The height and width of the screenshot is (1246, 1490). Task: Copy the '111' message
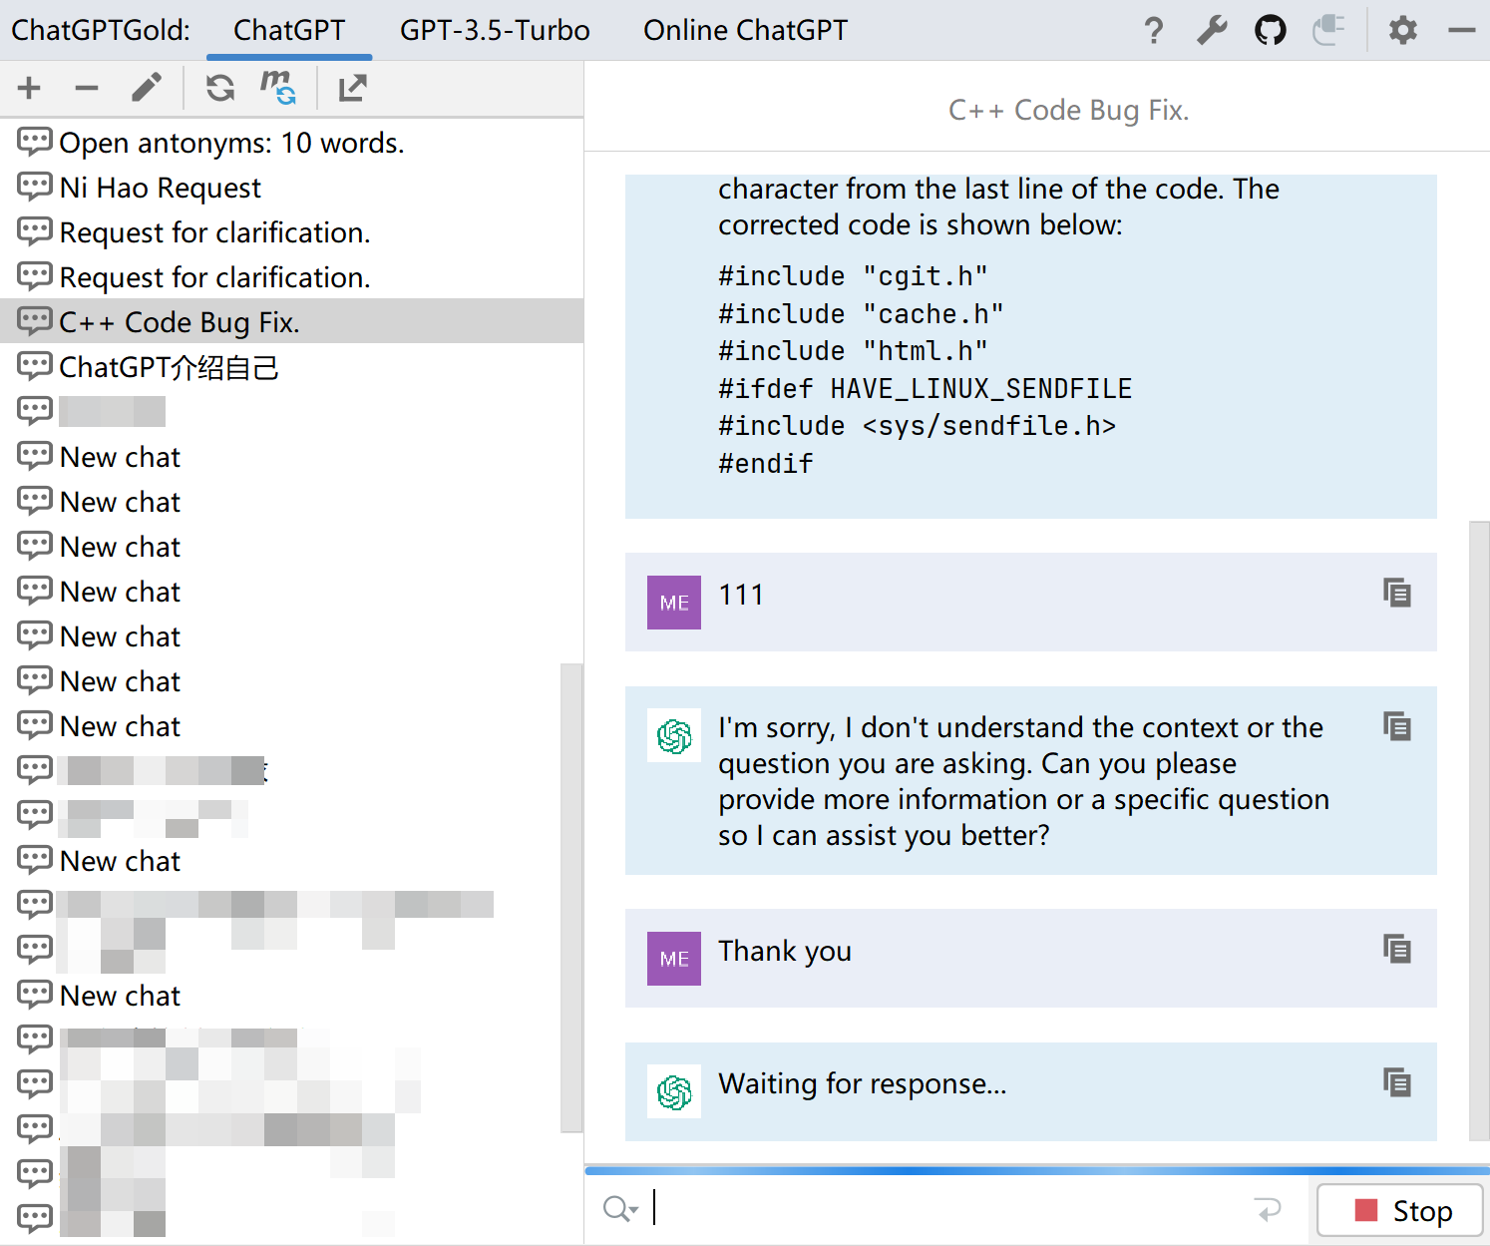1396,593
